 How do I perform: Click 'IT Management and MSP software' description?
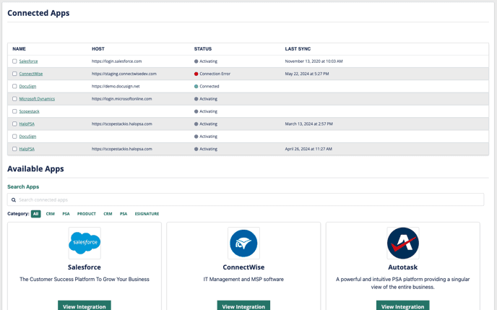pos(243,279)
